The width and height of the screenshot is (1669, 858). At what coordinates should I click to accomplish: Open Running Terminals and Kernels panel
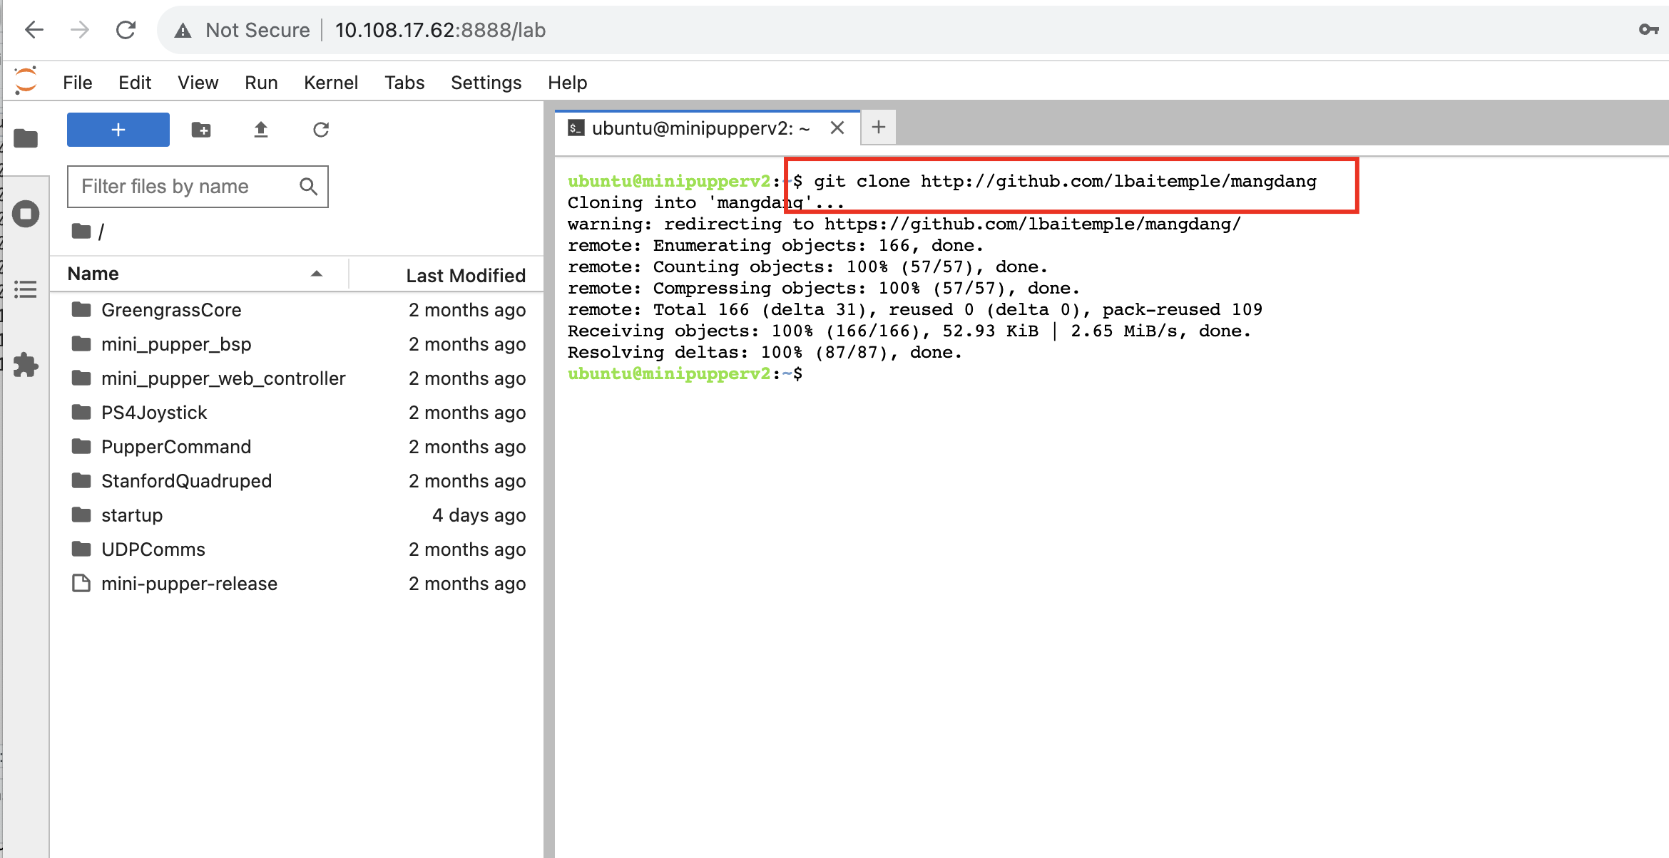[x=26, y=214]
